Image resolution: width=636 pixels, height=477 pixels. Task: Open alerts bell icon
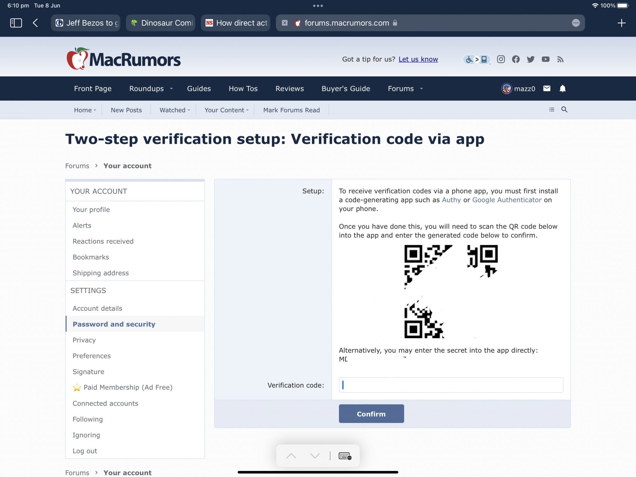point(563,88)
